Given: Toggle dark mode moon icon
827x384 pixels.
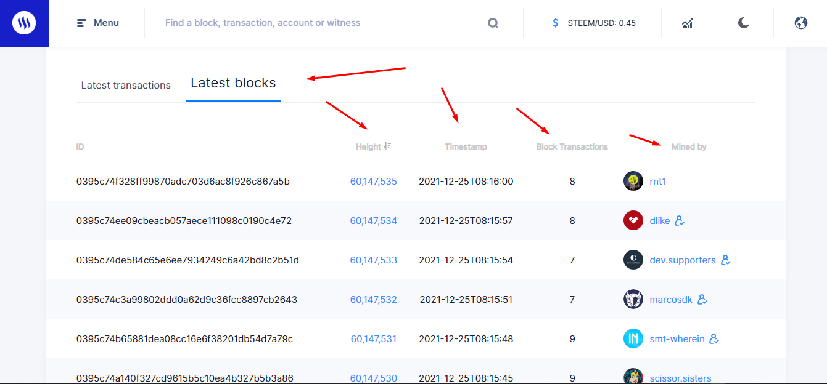Looking at the screenshot, I should 744,23.
